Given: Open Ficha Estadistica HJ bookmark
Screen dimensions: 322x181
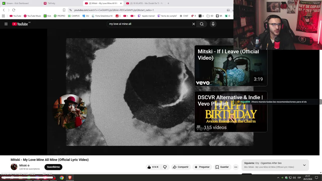Looking at the screenshot, I should pyautogui.click(x=102, y=16).
